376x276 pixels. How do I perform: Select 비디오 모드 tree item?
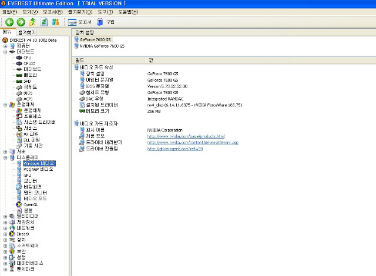tap(35, 198)
